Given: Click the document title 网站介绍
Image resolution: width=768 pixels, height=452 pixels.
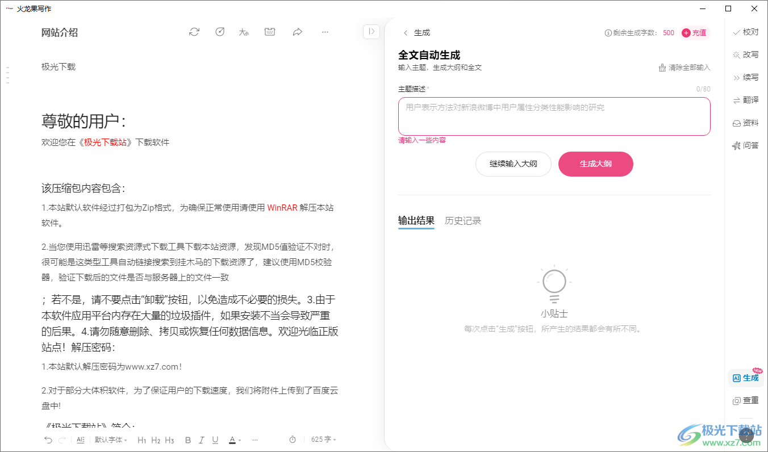Looking at the screenshot, I should click(x=60, y=32).
